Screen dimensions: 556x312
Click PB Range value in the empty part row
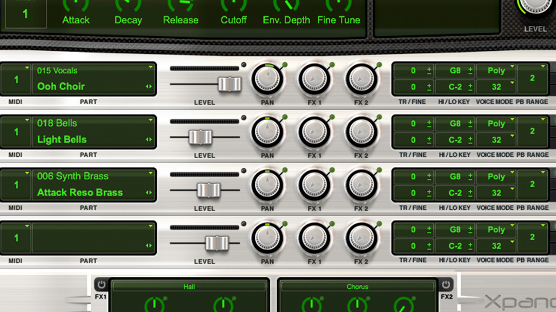click(532, 237)
